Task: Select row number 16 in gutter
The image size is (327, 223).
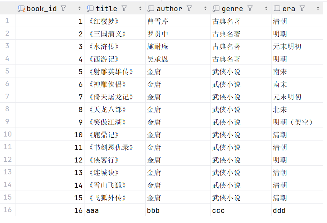Action: pyautogui.click(x=8, y=210)
